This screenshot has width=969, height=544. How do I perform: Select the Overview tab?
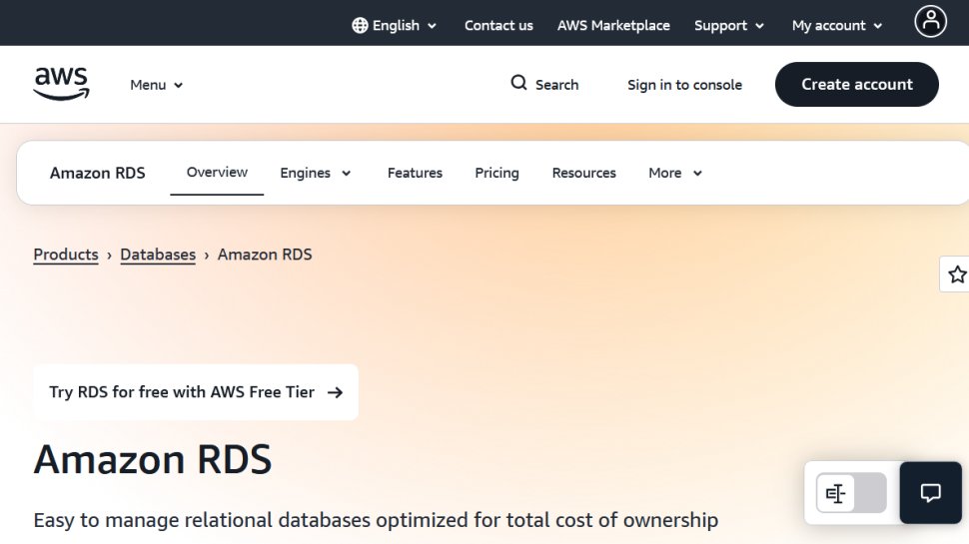pyautogui.click(x=217, y=173)
